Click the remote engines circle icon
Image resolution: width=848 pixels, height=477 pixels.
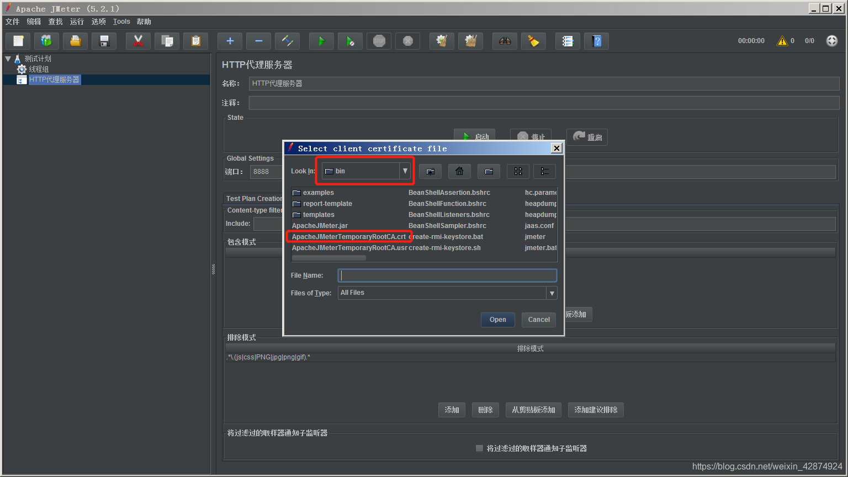[832, 41]
